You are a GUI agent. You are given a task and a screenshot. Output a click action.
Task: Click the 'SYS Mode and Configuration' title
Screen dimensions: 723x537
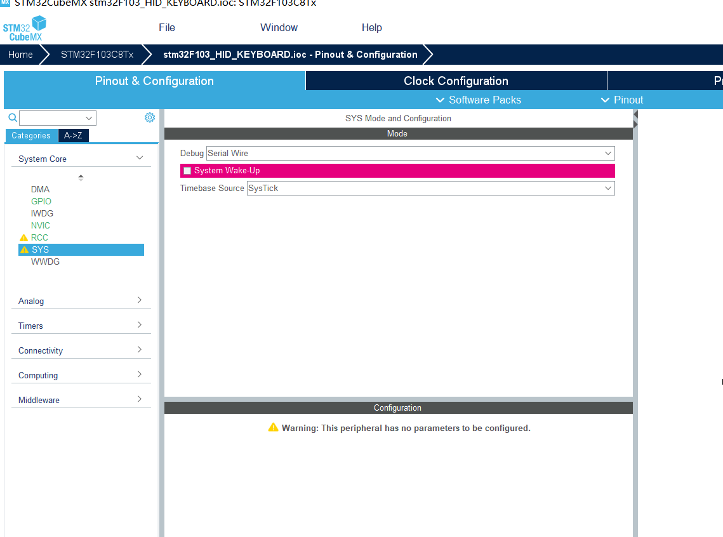pos(399,119)
